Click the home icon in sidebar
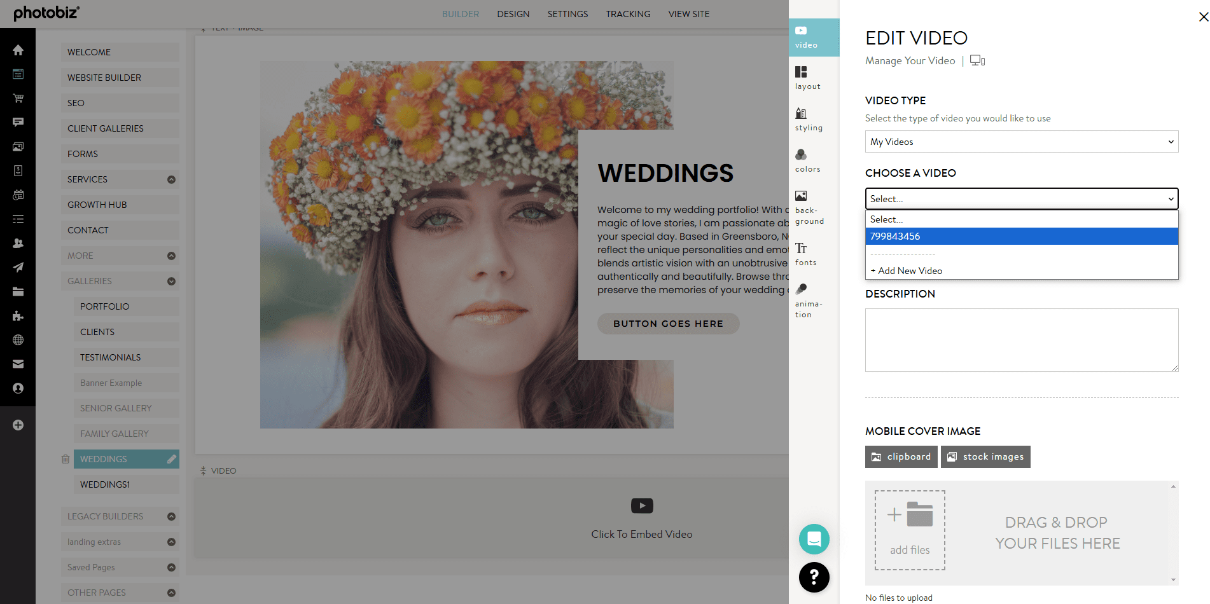The image size is (1210, 604). pyautogui.click(x=18, y=50)
